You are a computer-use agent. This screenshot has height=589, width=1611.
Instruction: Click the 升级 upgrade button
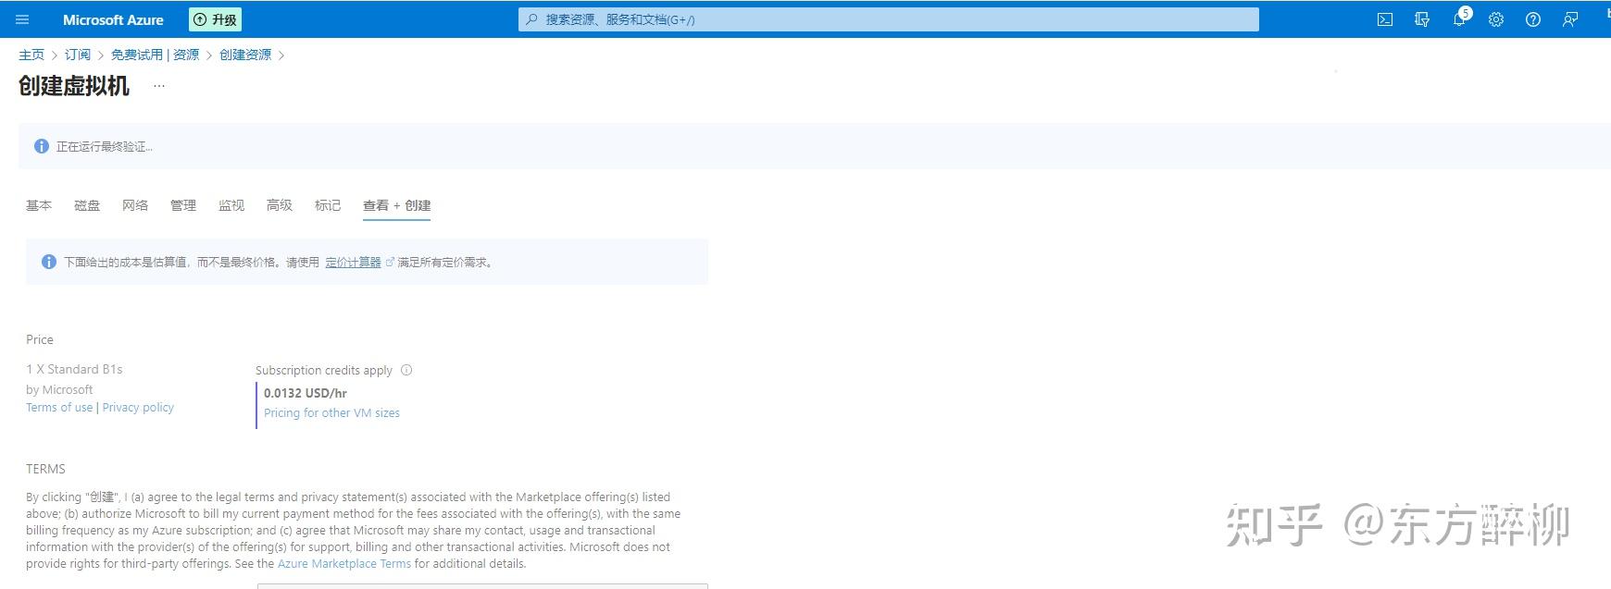[x=215, y=19]
